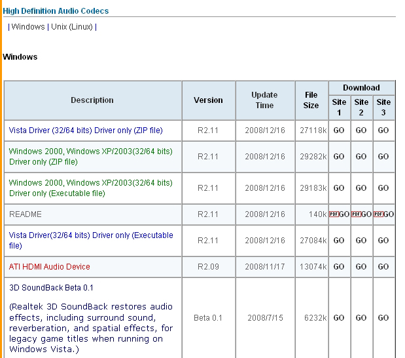Click README Site 3 GO link
This screenshot has height=358, width=405.
click(389, 214)
